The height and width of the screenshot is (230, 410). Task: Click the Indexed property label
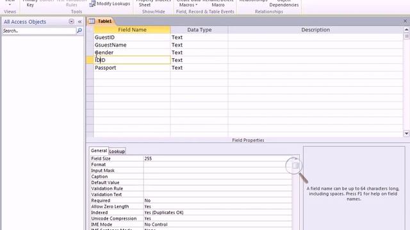99,213
